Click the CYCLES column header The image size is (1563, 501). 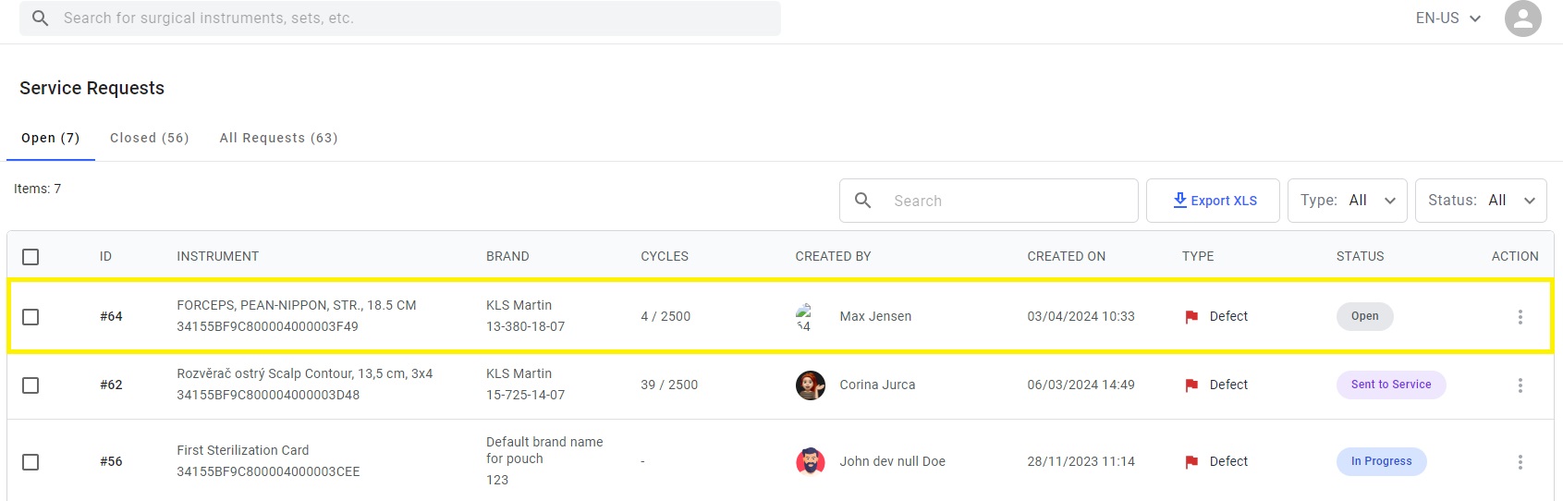point(665,256)
